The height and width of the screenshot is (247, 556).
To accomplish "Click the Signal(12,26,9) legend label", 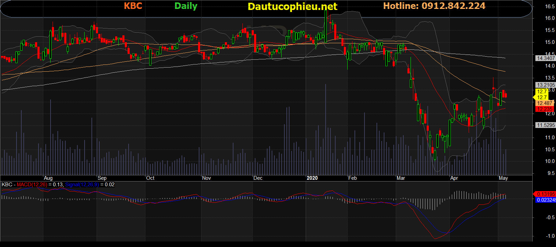I will [82, 185].
